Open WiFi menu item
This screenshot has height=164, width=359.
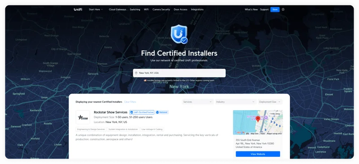pos(146,9)
